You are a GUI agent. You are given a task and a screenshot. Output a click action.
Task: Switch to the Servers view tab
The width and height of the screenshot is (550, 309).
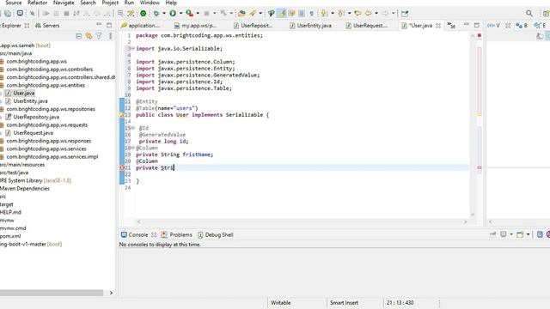[47, 26]
